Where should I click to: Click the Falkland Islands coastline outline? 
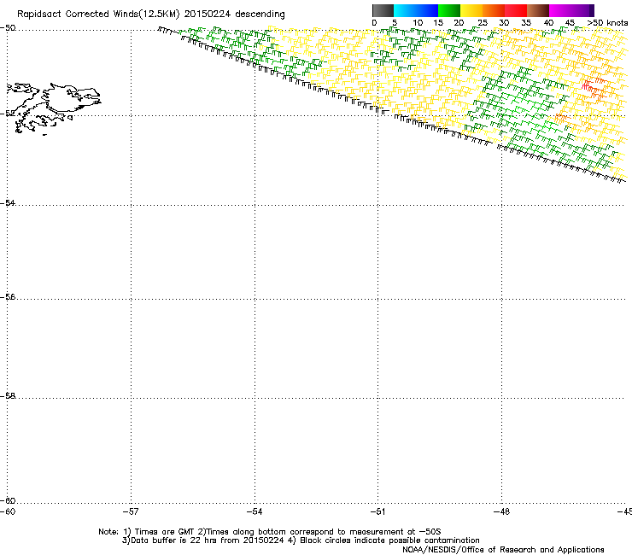[54, 108]
